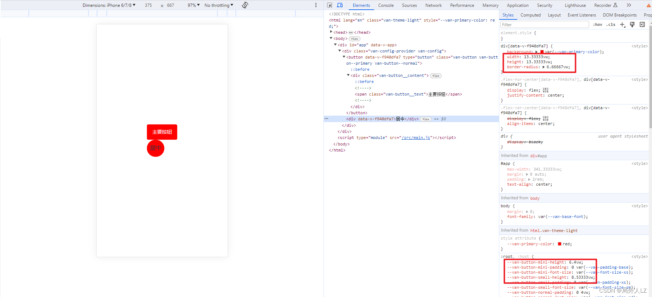This screenshot has height=297, width=652.
Task: Collapse van-config-provider div node
Action: tap(340, 51)
